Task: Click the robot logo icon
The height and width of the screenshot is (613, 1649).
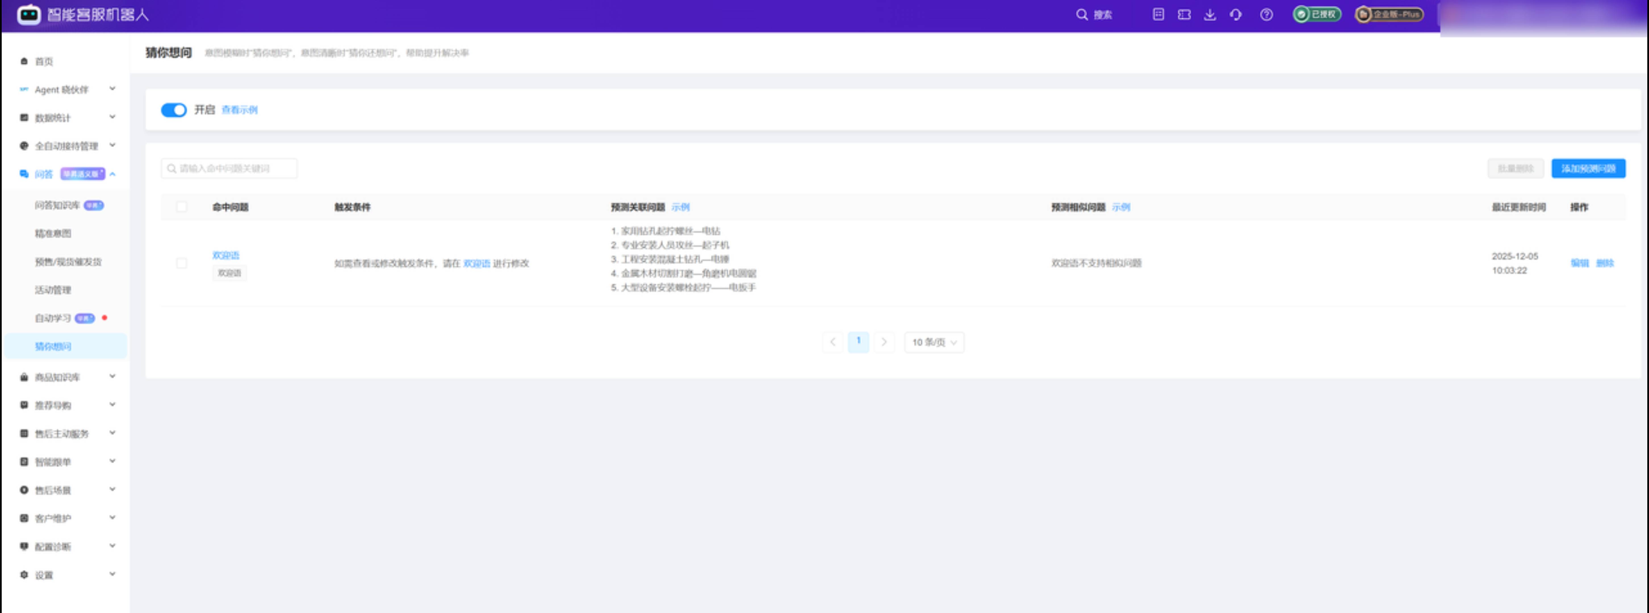Action: [28, 14]
